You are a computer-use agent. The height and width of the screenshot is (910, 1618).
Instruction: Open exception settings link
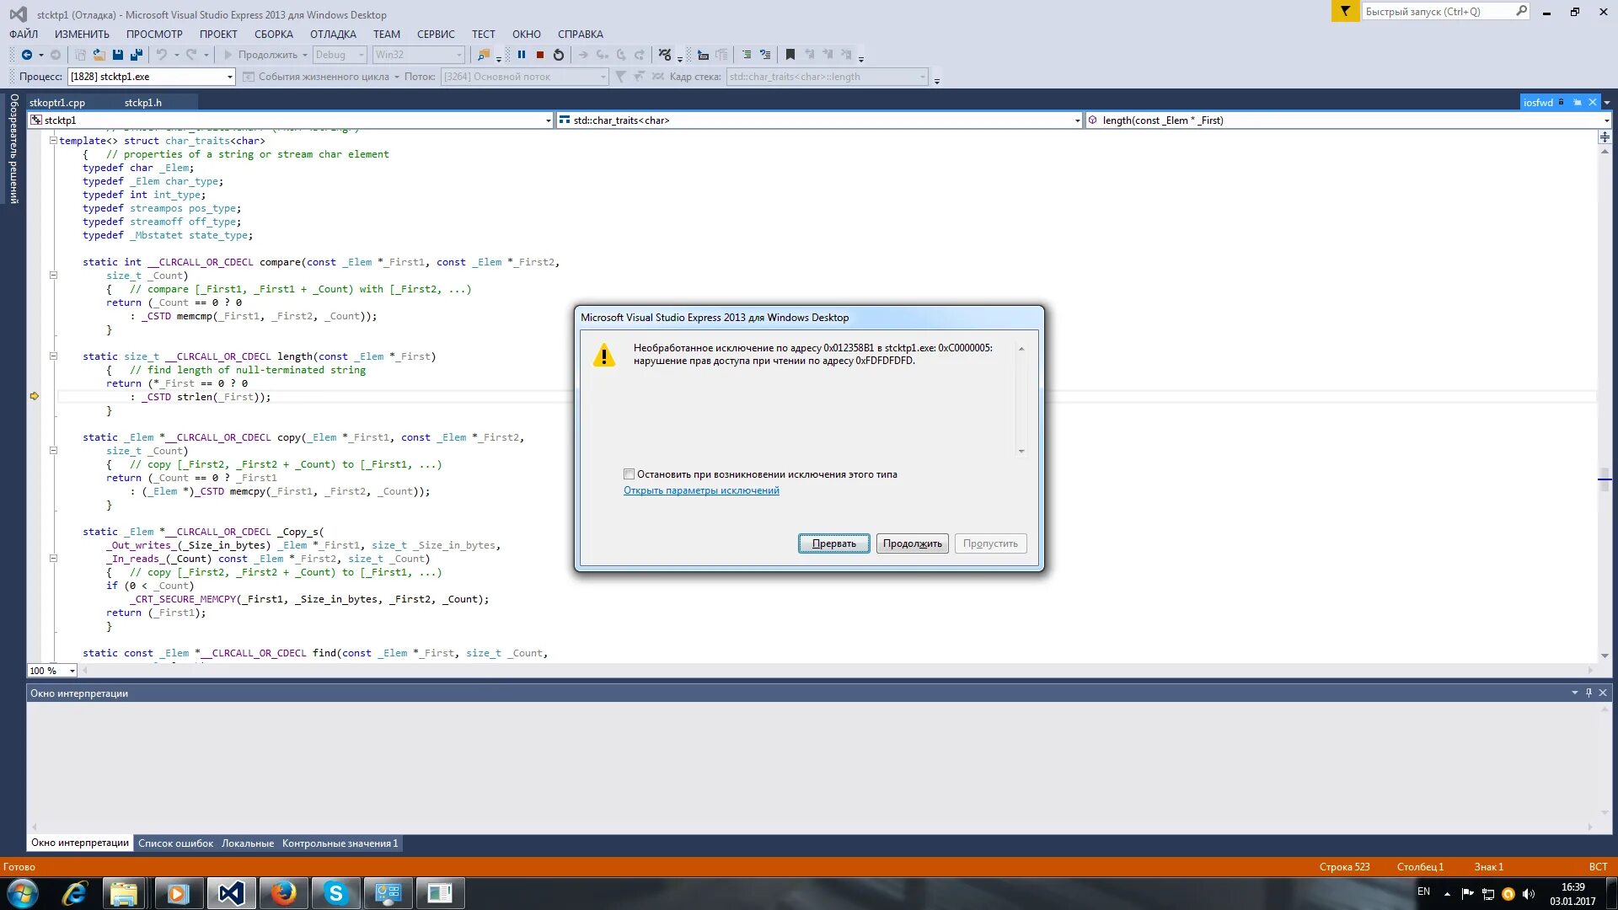(x=701, y=490)
